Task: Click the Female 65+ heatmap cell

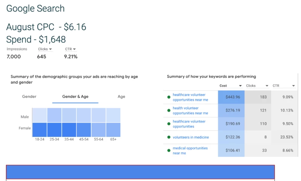Action: [113, 130]
